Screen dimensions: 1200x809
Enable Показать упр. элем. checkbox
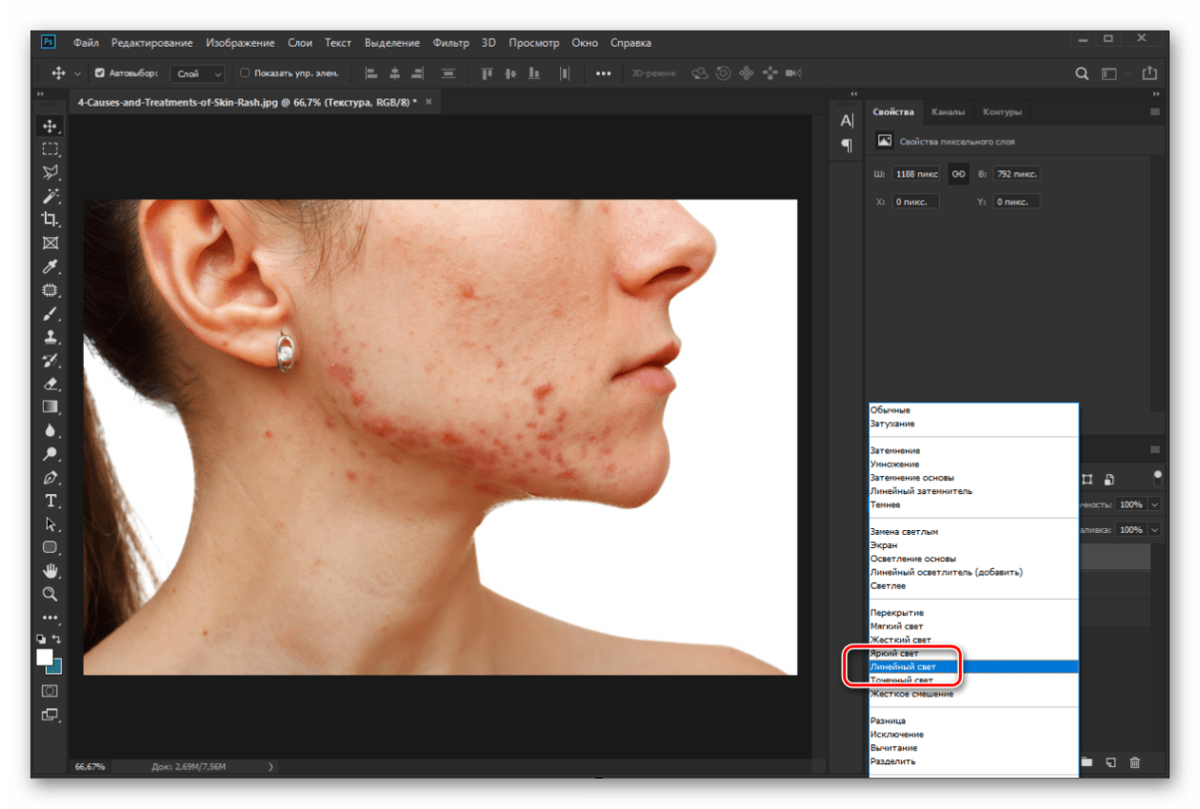[x=245, y=73]
